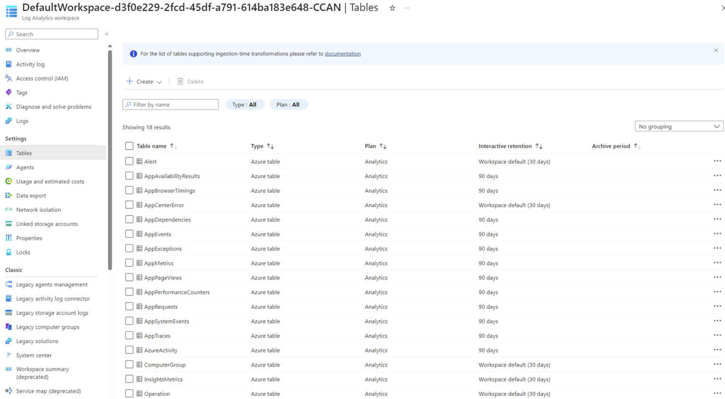Check the AppEvents row checkbox
Image resolution: width=725 pixels, height=399 pixels.
click(129, 234)
